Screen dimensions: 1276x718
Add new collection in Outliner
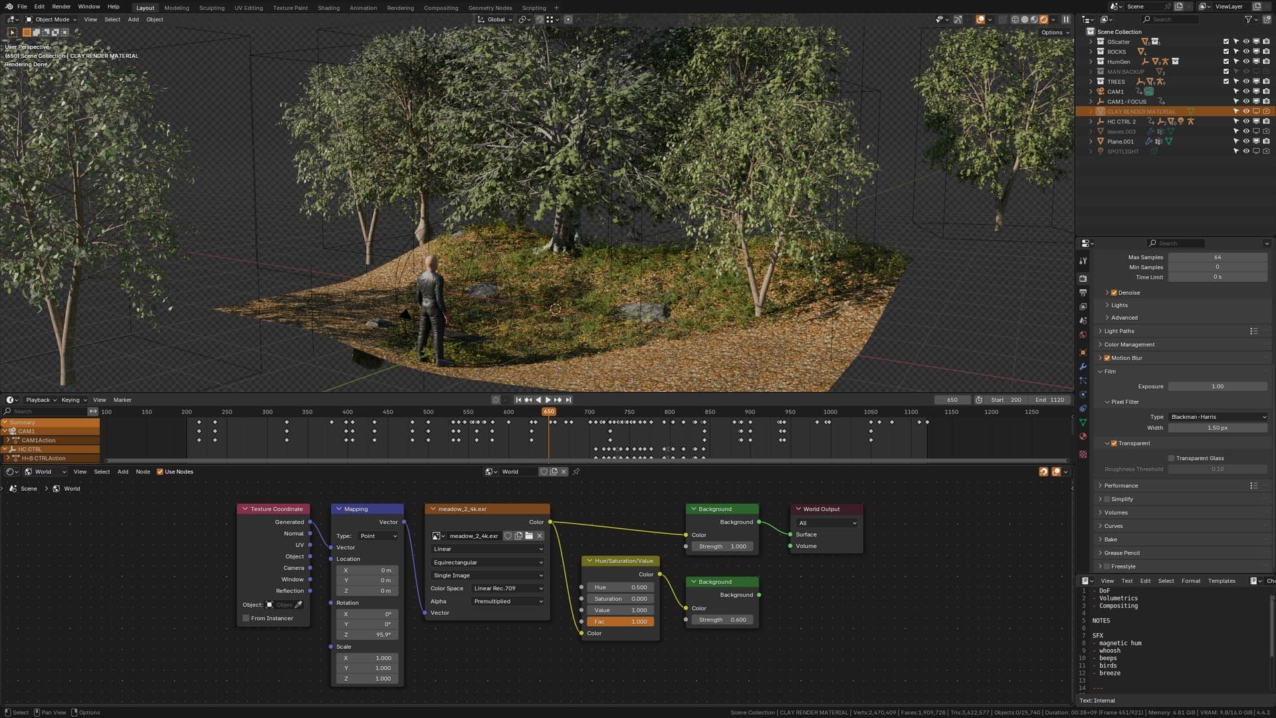(x=1266, y=19)
